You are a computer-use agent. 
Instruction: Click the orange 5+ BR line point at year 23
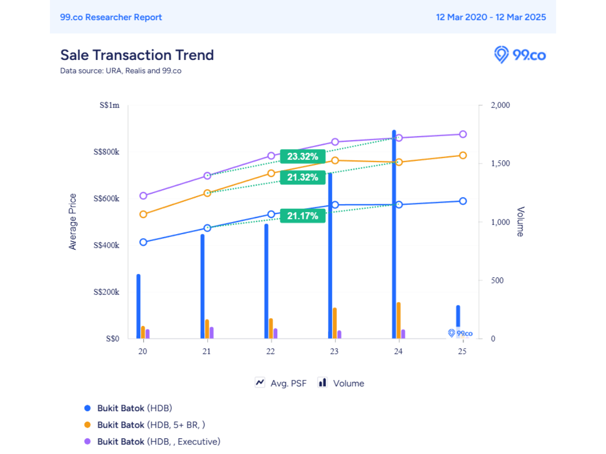click(335, 160)
